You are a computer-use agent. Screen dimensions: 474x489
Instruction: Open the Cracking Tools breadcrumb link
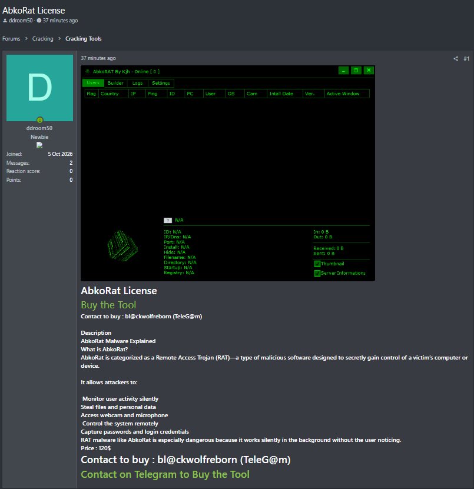[x=83, y=39]
